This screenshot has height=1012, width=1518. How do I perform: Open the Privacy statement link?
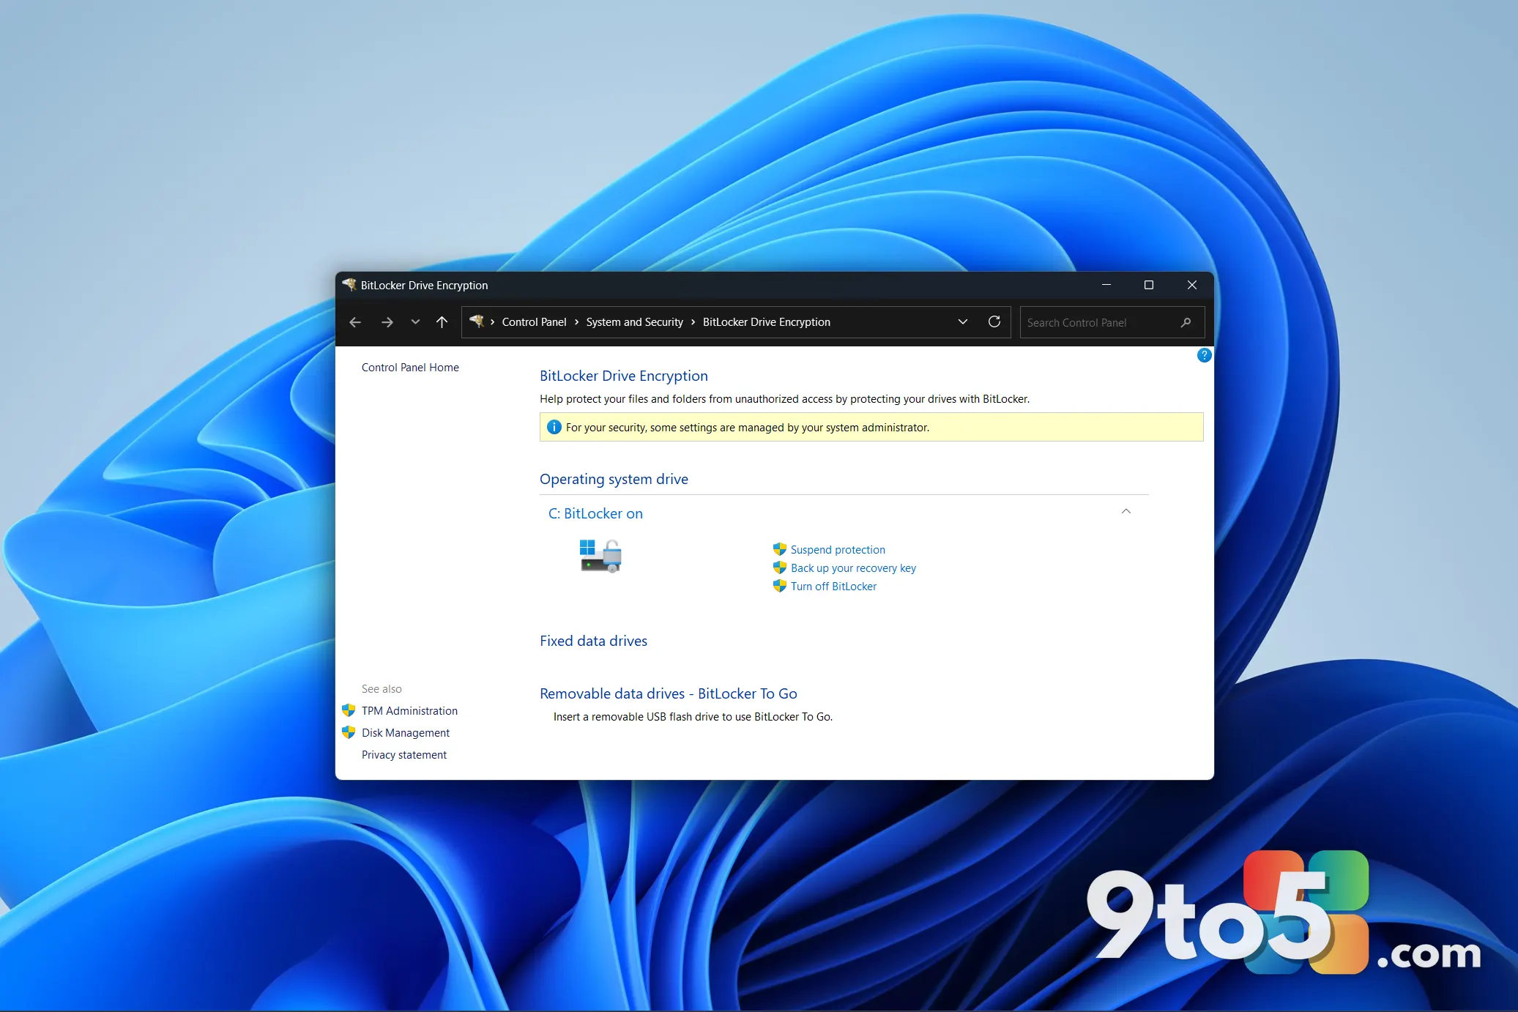pyautogui.click(x=403, y=755)
